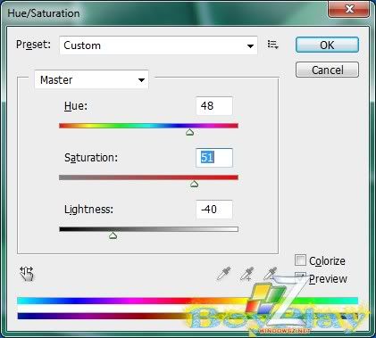Image resolution: width=376 pixels, height=338 pixels.
Task: Select the on-image adjustment hand tool
Action: [x=27, y=274]
